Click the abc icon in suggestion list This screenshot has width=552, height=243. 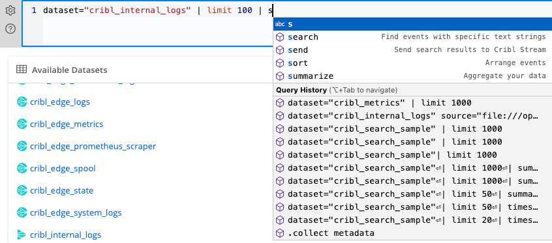click(x=280, y=24)
